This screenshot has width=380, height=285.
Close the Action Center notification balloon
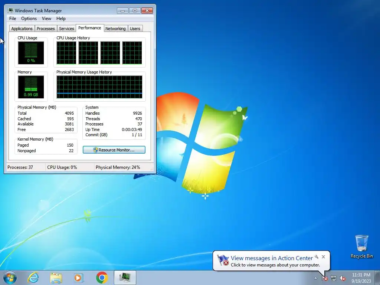(323, 257)
